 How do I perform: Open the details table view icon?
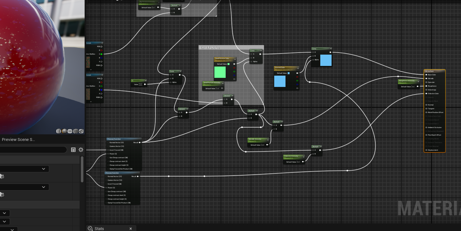pos(73,150)
